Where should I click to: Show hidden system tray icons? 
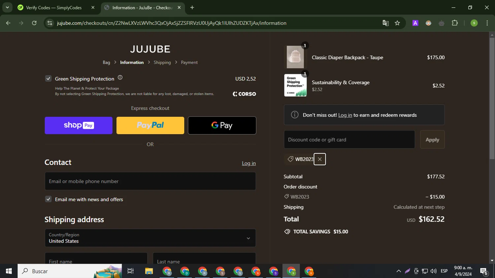click(x=399, y=271)
